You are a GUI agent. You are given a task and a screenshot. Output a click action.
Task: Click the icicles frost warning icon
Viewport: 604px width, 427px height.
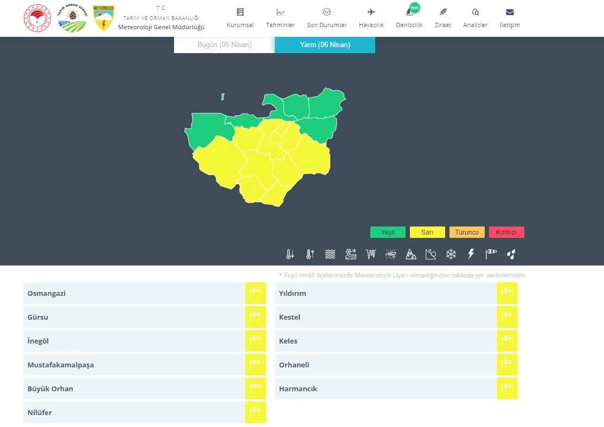pos(371,254)
